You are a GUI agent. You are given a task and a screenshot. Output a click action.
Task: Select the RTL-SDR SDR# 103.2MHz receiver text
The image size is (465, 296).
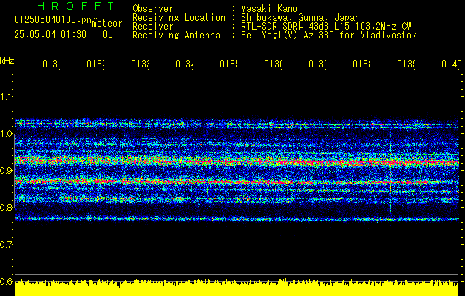[326, 27]
